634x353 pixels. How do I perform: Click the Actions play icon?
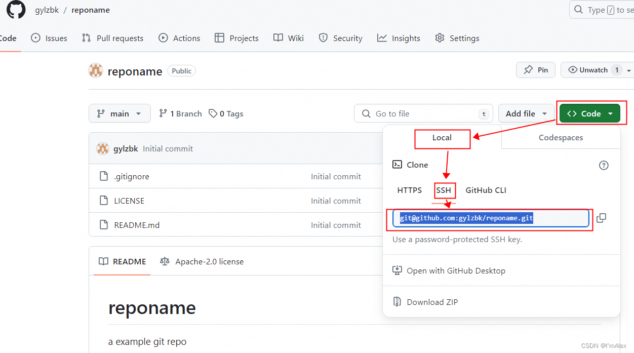[x=163, y=38]
